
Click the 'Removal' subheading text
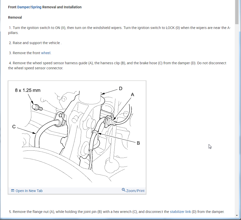(x=15, y=17)
